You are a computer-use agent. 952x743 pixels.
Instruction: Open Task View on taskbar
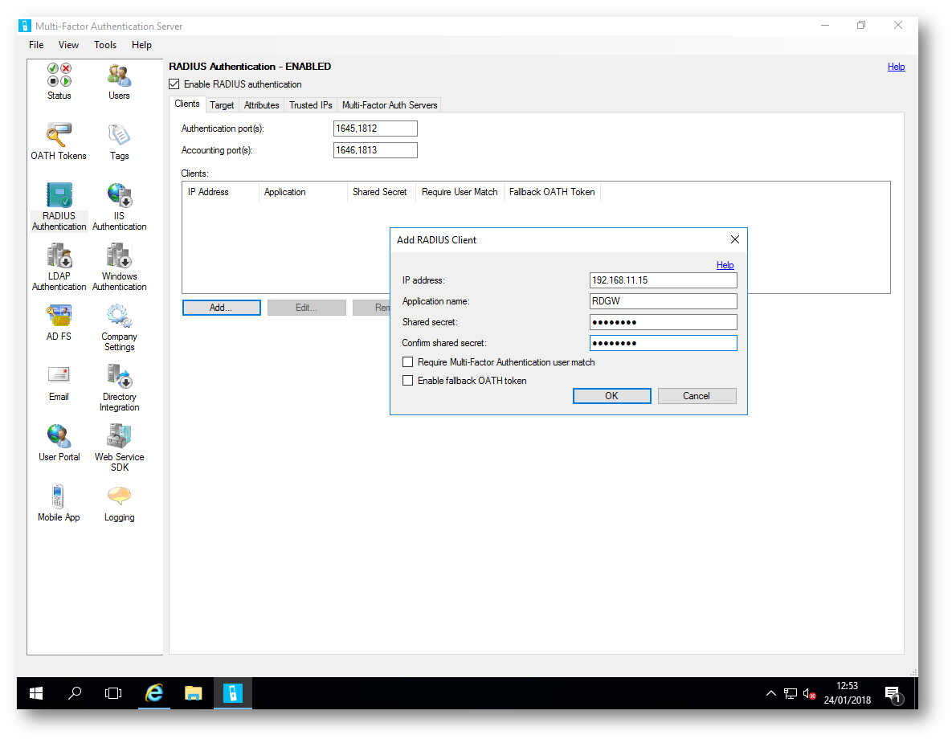113,693
